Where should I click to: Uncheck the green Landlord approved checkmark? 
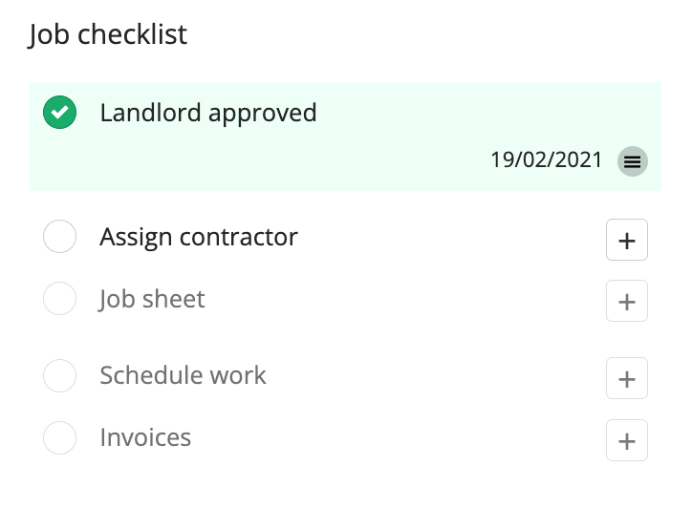point(59,113)
